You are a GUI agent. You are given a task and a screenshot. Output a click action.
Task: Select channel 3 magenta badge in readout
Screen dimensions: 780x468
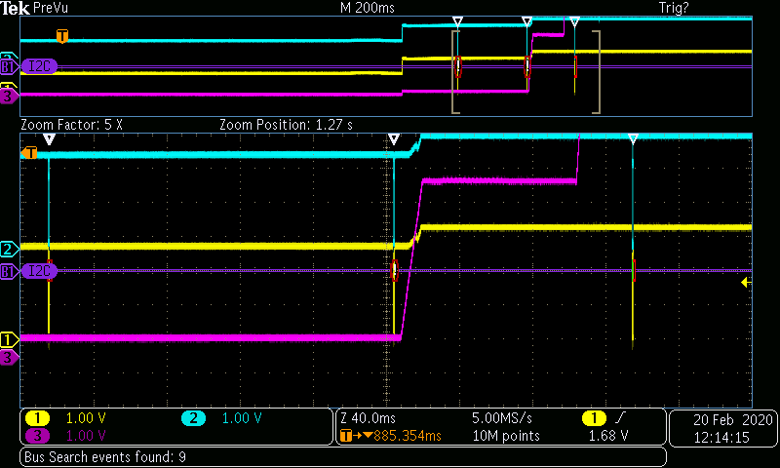coord(37,436)
